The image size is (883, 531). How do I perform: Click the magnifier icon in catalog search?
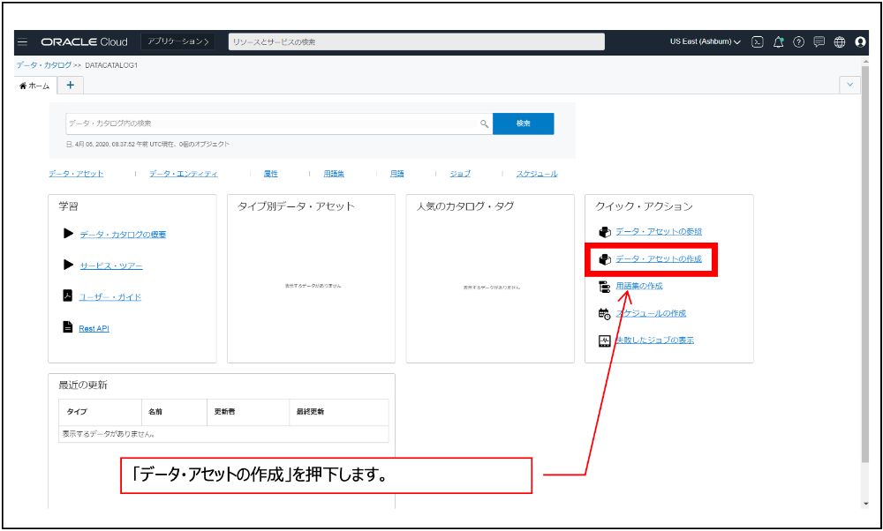coord(484,123)
